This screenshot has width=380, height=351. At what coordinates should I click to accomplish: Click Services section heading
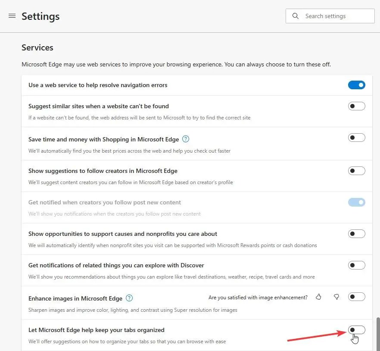click(37, 47)
